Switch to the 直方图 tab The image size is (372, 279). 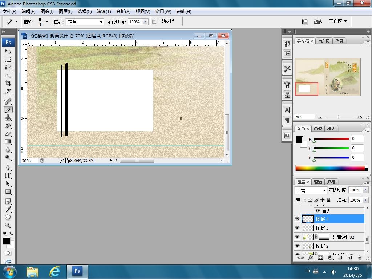pos(324,41)
